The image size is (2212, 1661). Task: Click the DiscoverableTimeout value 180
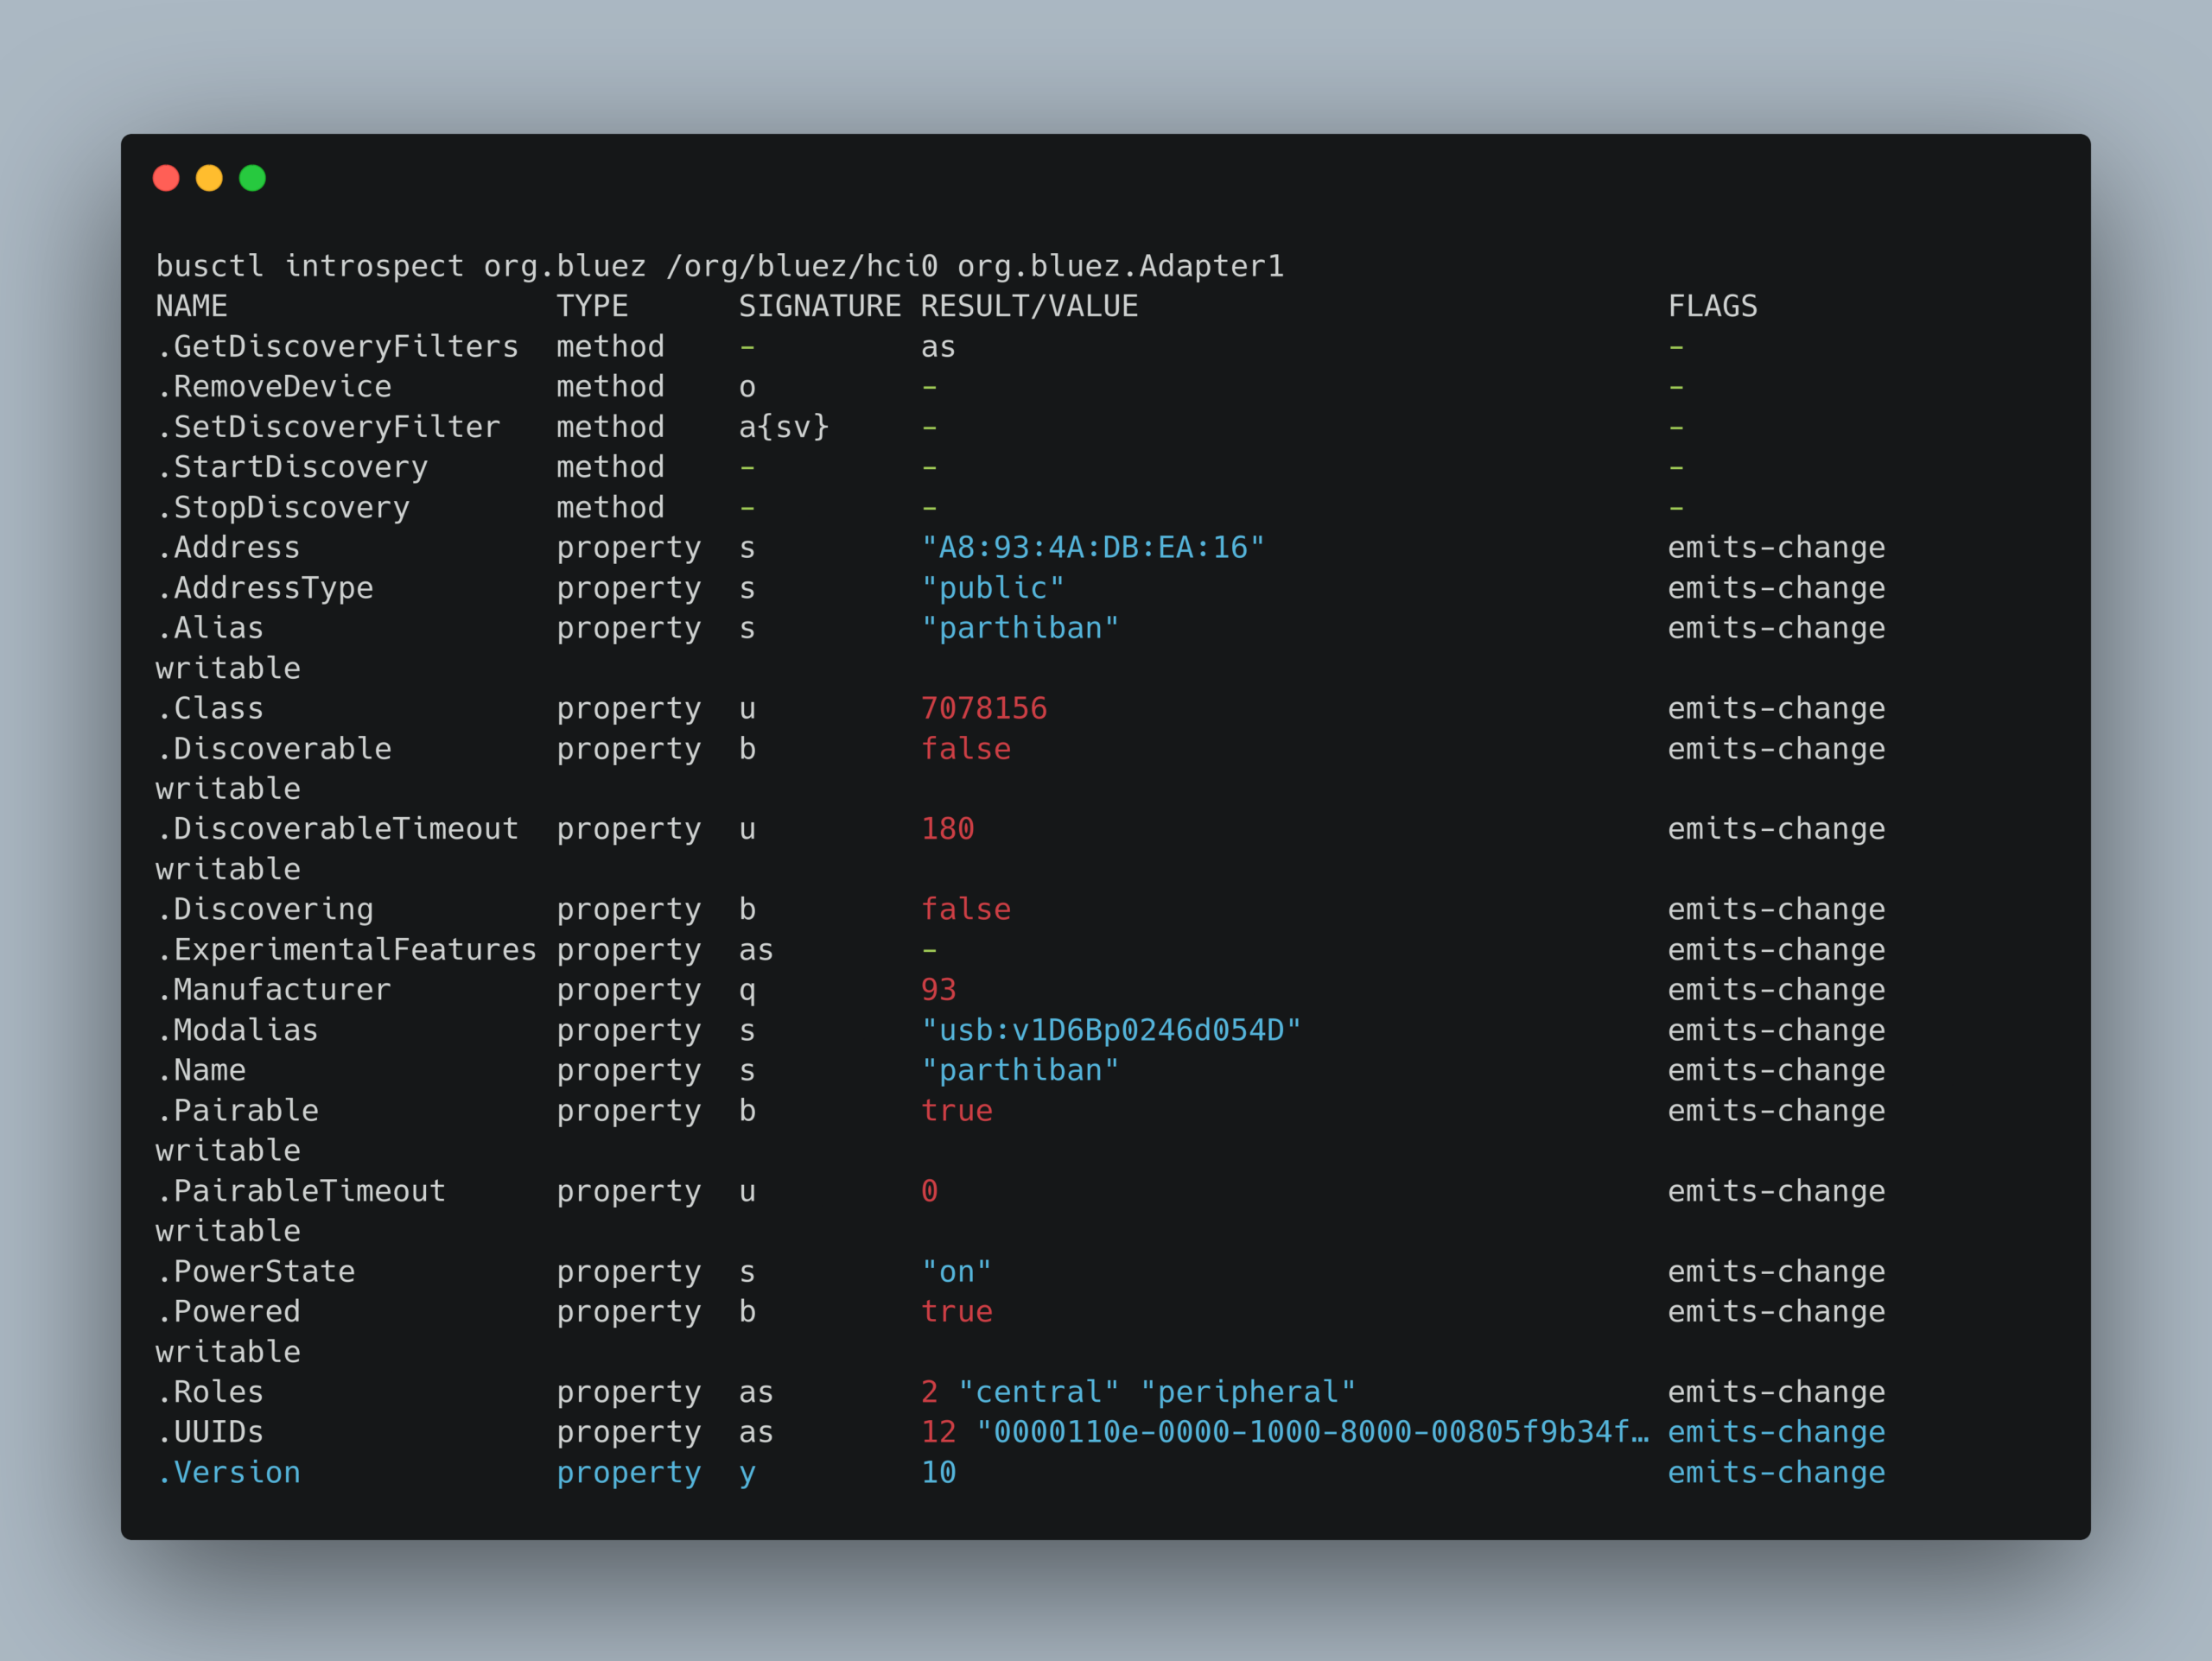[x=947, y=828]
